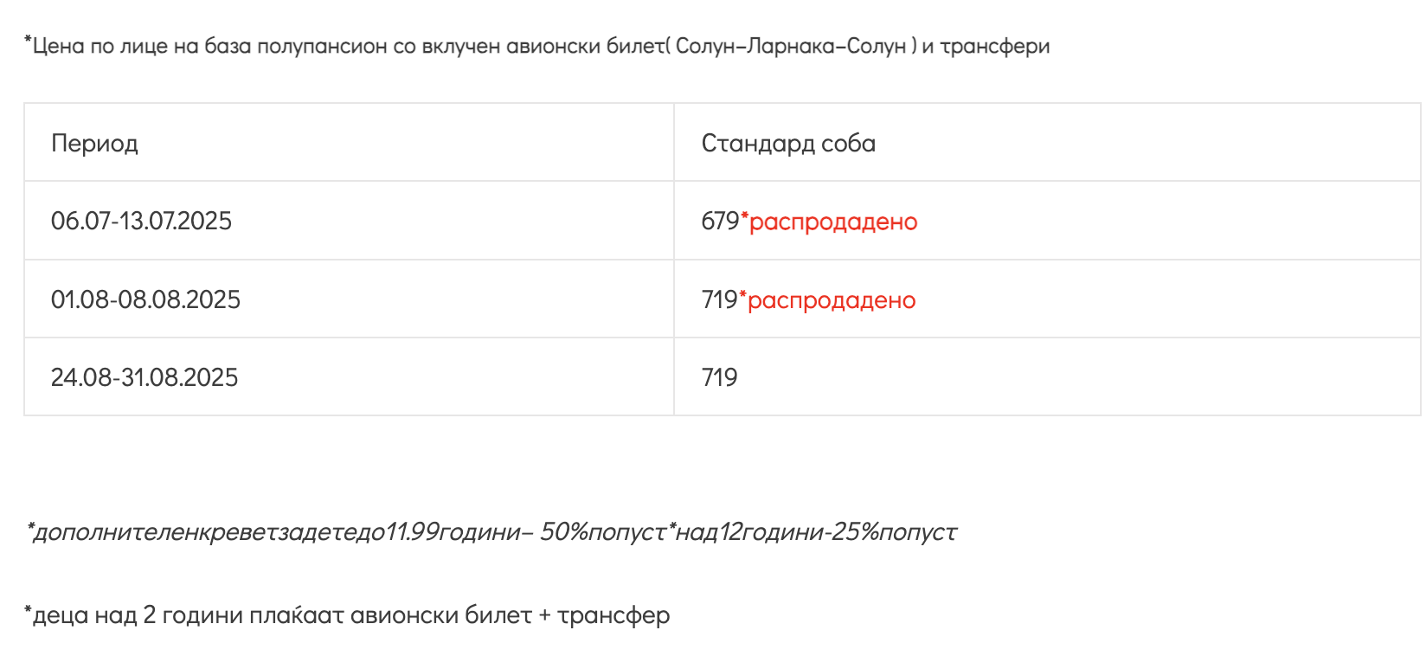Click the 'Период' column header cell
The image size is (1426, 656).
(x=349, y=143)
